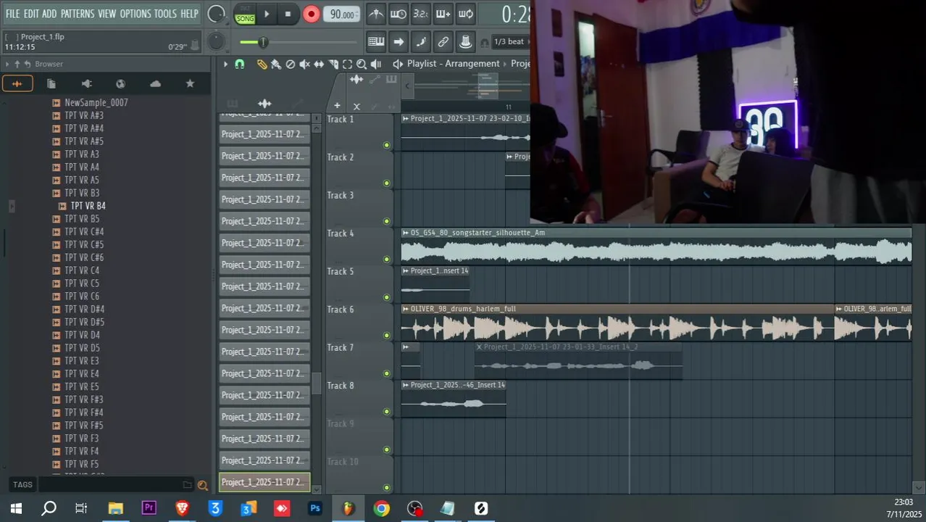Mute Track 7 using its green light
Image resolution: width=926 pixels, height=522 pixels.
click(386, 373)
